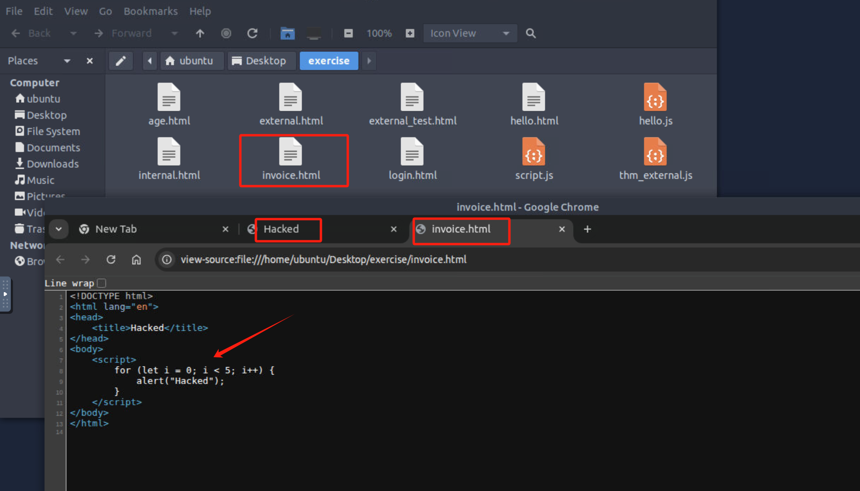View site information icon in address bar
860x491 pixels.
tap(167, 260)
